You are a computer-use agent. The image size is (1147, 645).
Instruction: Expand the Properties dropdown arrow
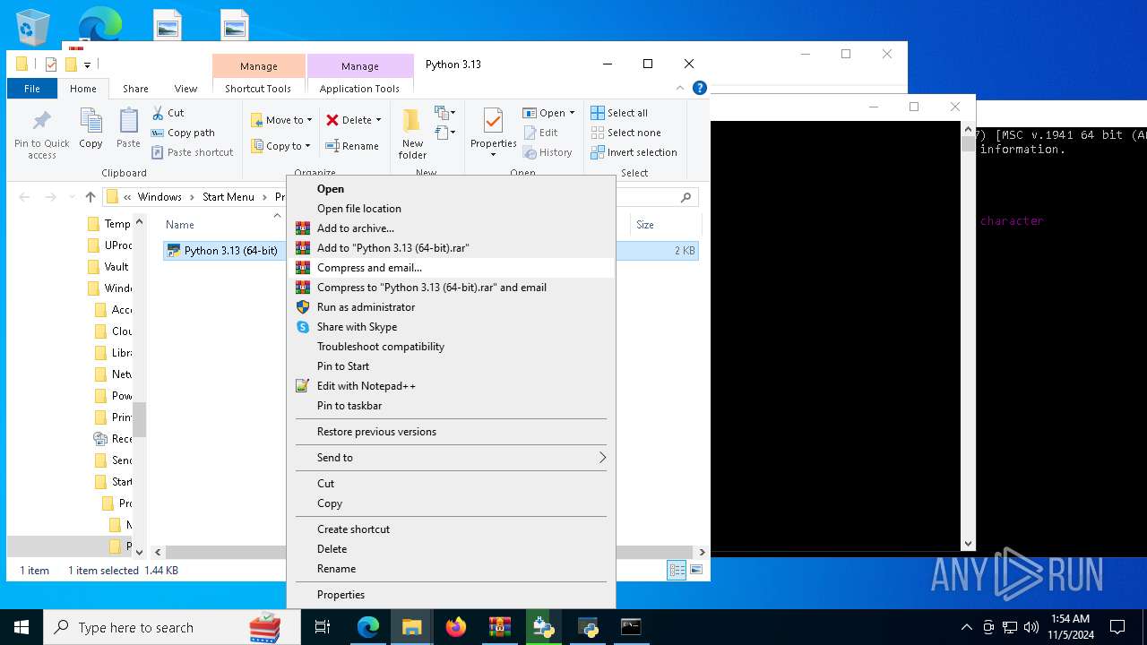click(x=493, y=155)
